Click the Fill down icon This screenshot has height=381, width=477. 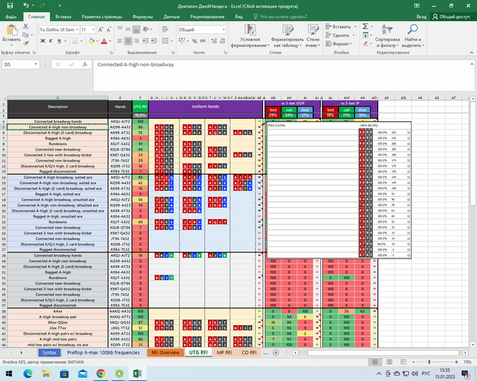click(x=365, y=35)
